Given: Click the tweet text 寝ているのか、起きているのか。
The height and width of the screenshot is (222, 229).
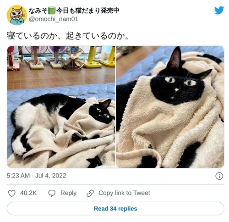Looking at the screenshot, I should 68,36.
